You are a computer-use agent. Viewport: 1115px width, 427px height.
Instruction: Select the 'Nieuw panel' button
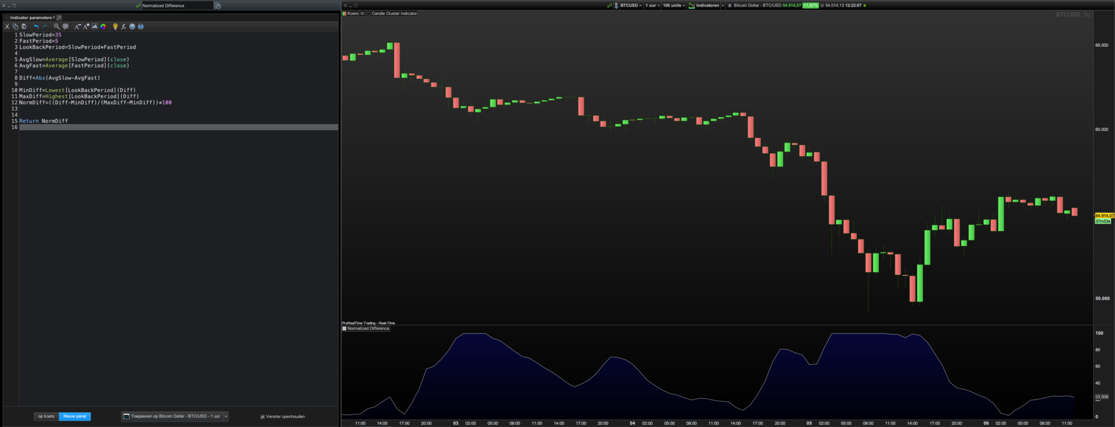tap(75, 416)
